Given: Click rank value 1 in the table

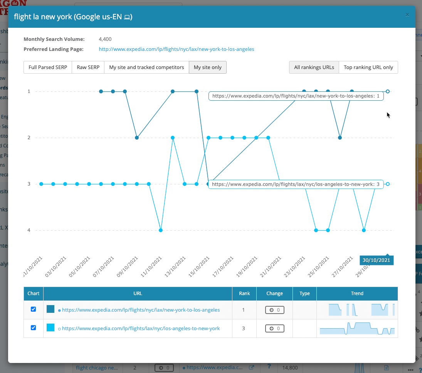Looking at the screenshot, I should coord(243,310).
